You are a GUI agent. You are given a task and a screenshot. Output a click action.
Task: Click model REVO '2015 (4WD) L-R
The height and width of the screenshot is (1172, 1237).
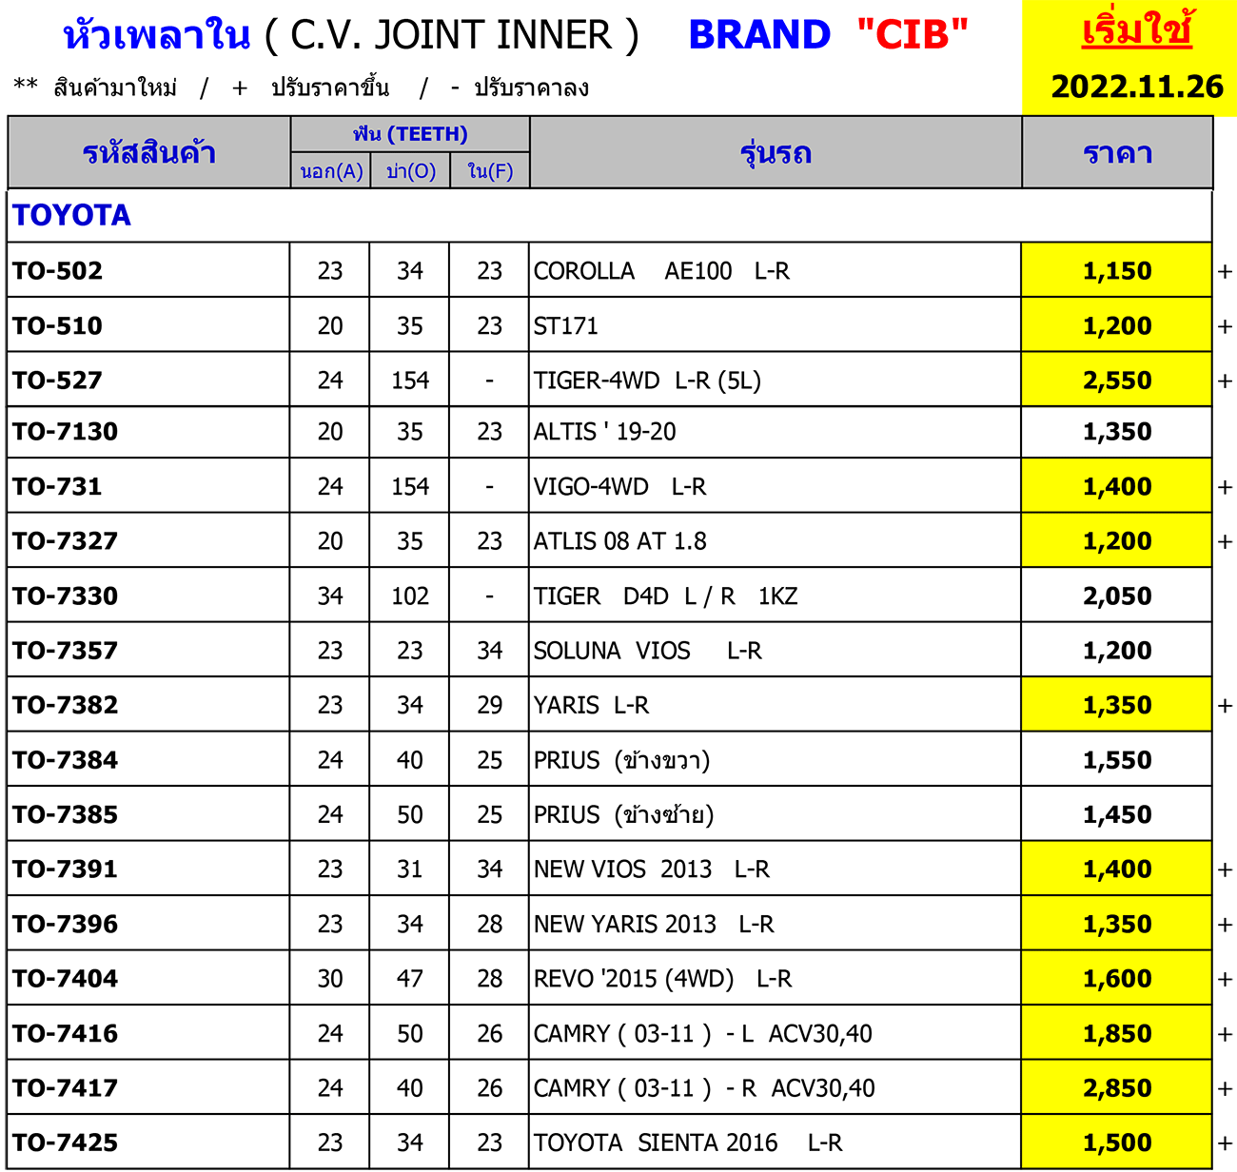click(662, 979)
